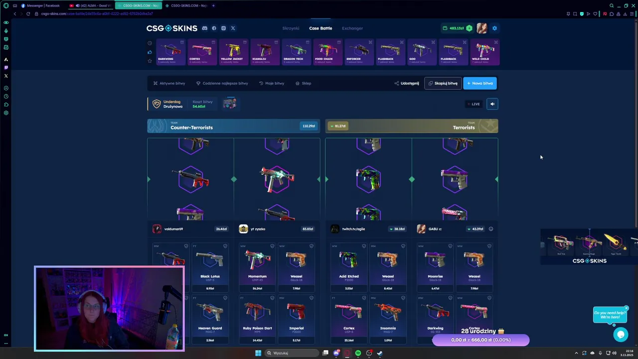
Task: Click the shield icon on Black Lotus card
Action: (x=225, y=246)
